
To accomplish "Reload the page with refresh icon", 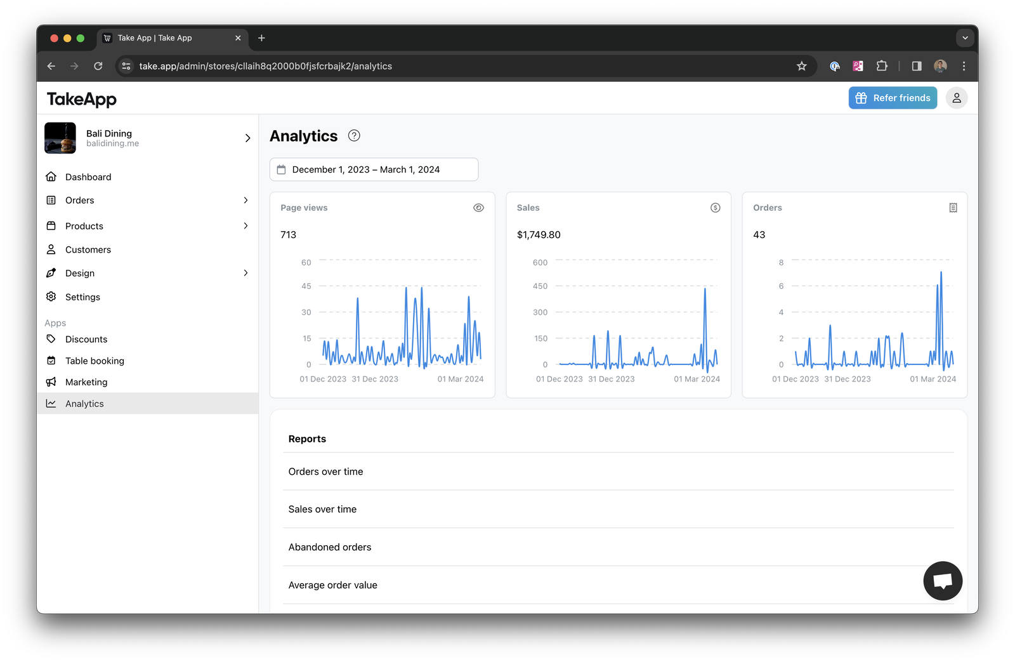I will coord(98,66).
